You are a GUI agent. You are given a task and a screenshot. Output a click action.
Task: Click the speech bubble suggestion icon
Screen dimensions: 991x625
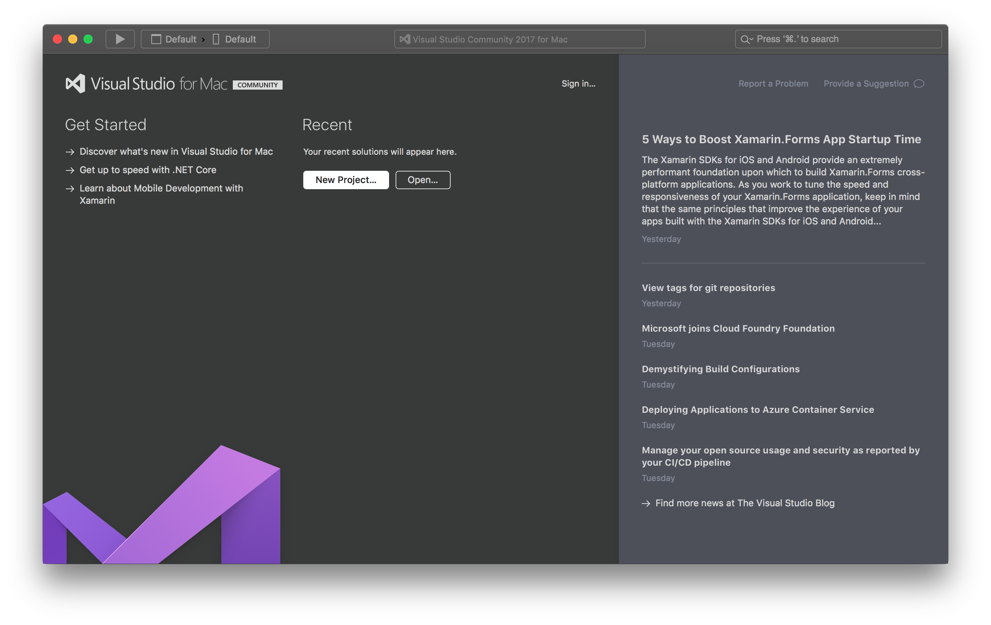(919, 84)
